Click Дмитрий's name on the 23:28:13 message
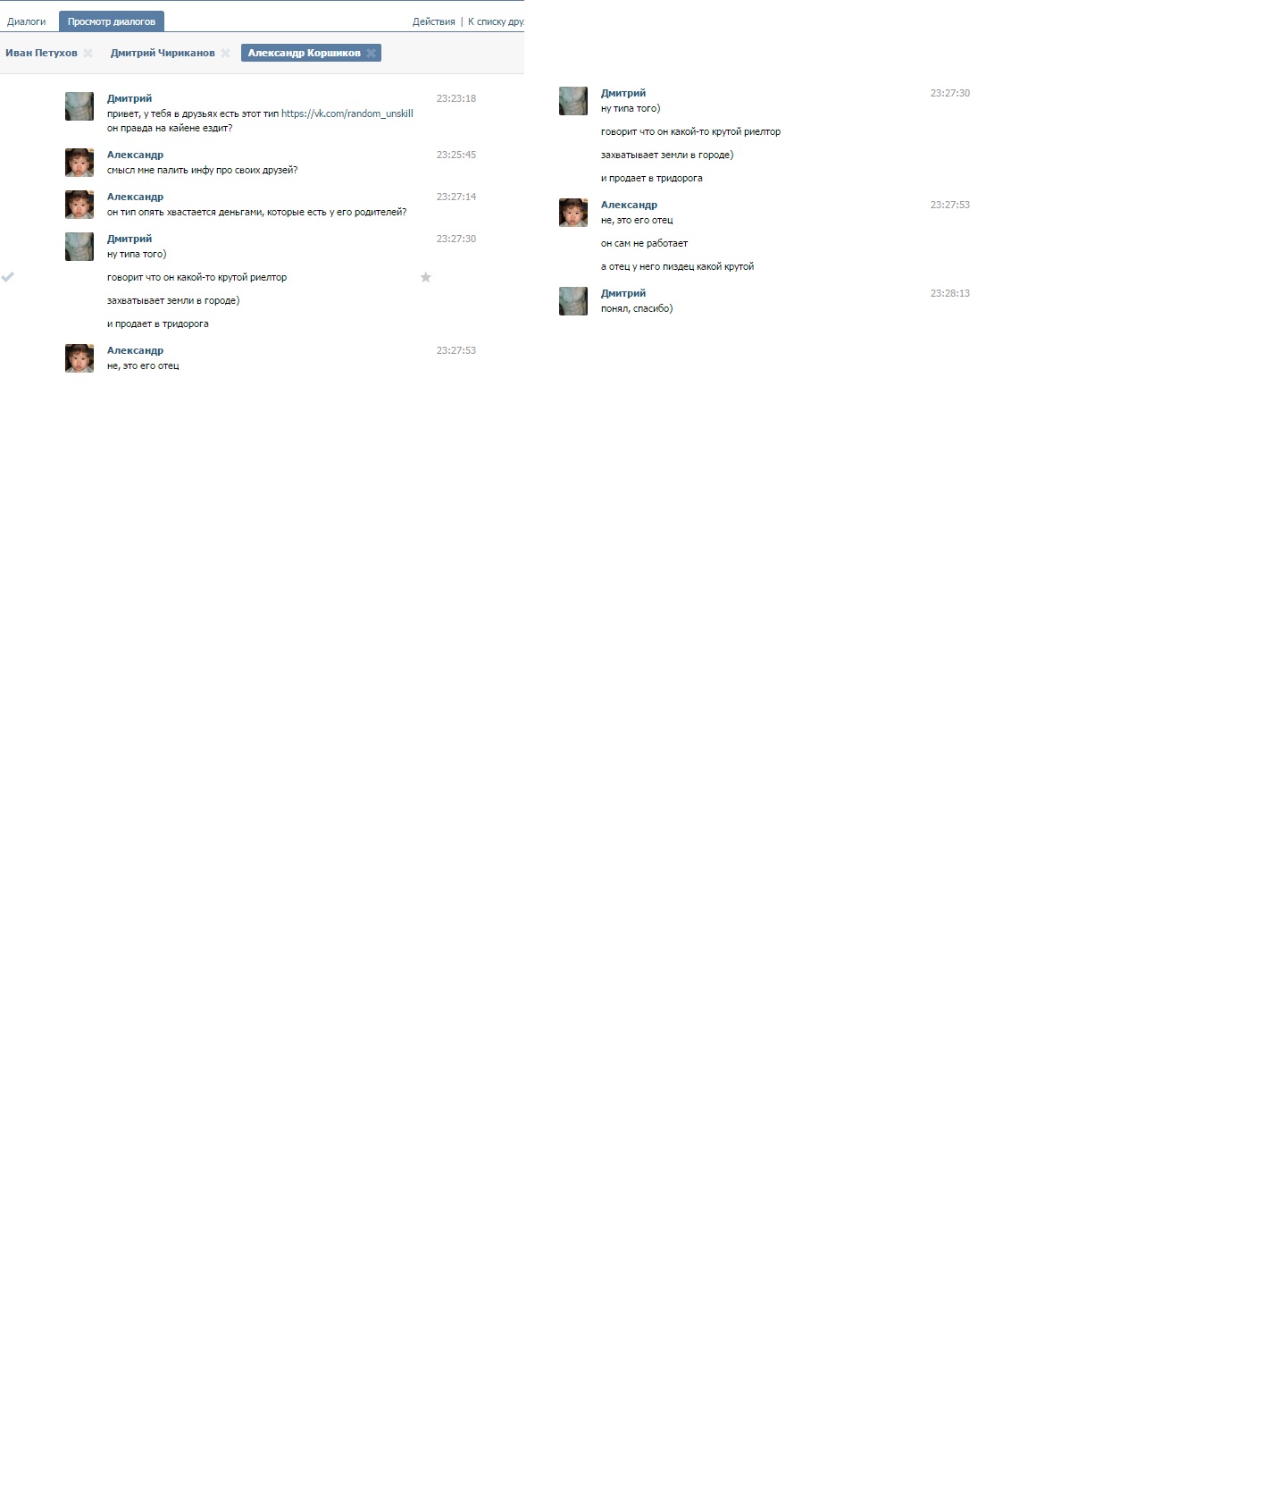1279x1487 pixels. [x=623, y=293]
